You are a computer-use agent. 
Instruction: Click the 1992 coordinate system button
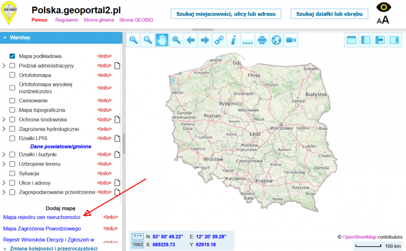pos(137,245)
